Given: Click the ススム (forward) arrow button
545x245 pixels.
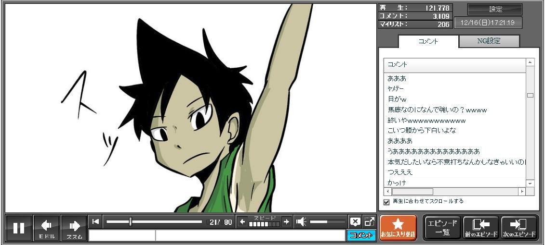Looking at the screenshot, I should point(74,228).
